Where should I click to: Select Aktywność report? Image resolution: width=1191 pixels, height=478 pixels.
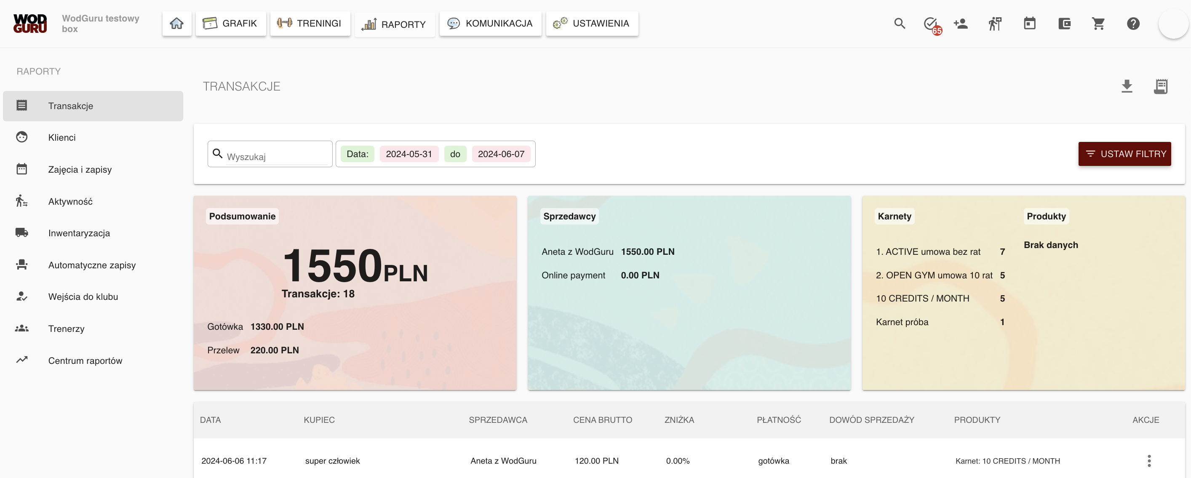93,201
